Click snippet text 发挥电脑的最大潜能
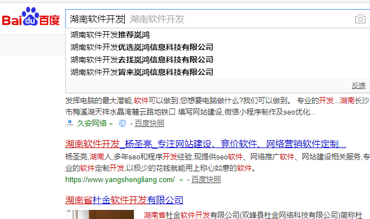 pyautogui.click(x=98, y=101)
